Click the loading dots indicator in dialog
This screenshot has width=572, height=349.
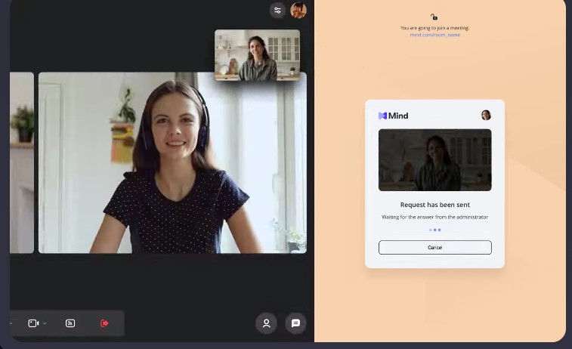[x=434, y=230]
